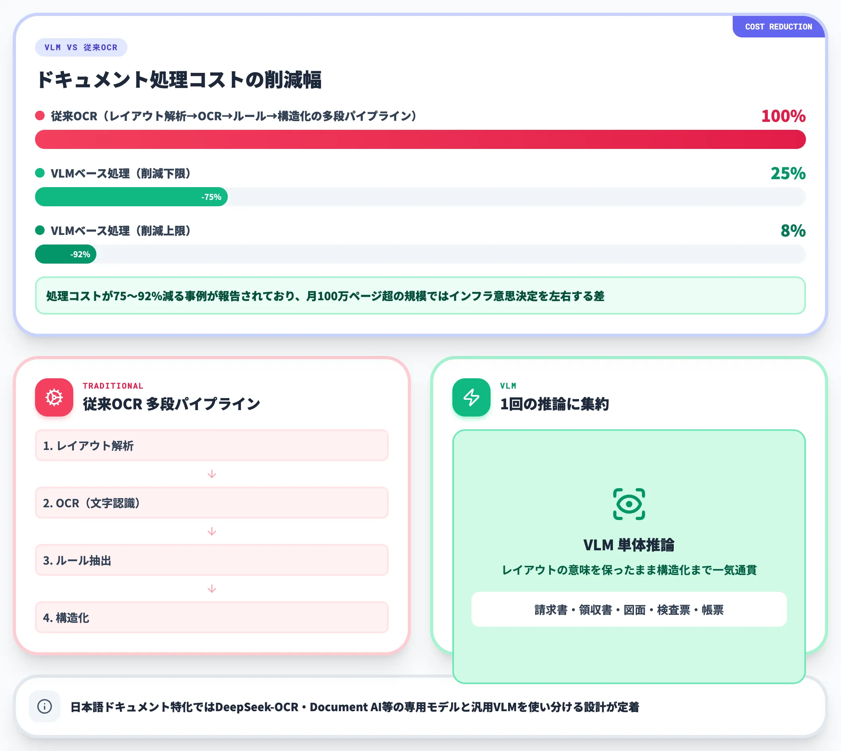Screen dimensions: 841x751
Task: Click the green dot beside VLMベース処理（削減下限）
Action: coord(39,173)
